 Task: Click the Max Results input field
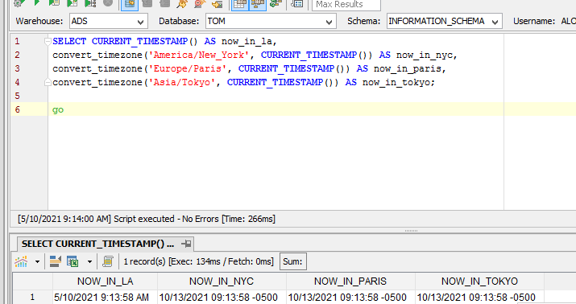tap(346, 4)
